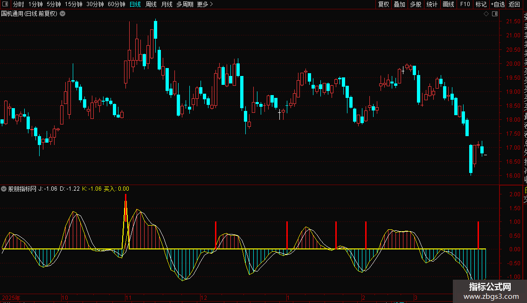This screenshot has height=303, width=527.
Task: Open the 多周期 multi-period view
Action: point(185,4)
